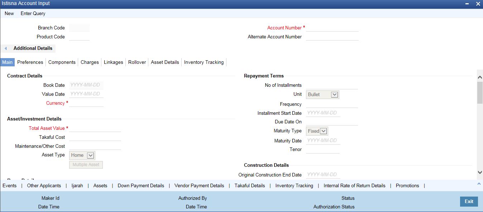Click the Product Code field
Image resolution: width=483 pixels, height=212 pixels.
pos(79,37)
